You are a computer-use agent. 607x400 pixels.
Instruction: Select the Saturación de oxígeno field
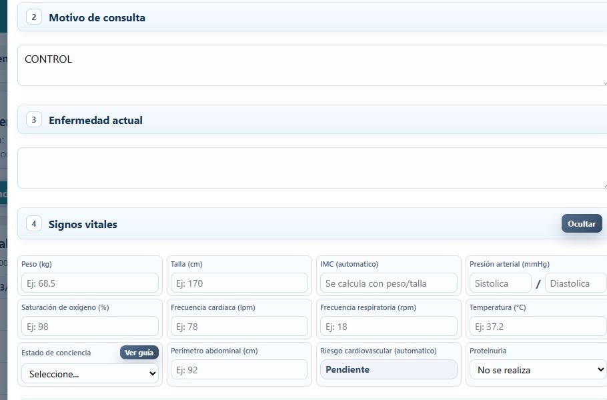click(90, 327)
